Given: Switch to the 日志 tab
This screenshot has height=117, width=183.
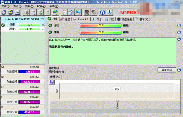Looking at the screenshot, I should (x=109, y=19).
